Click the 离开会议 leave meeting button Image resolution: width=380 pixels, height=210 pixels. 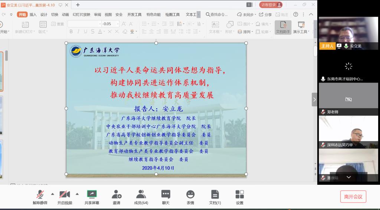[353, 197]
